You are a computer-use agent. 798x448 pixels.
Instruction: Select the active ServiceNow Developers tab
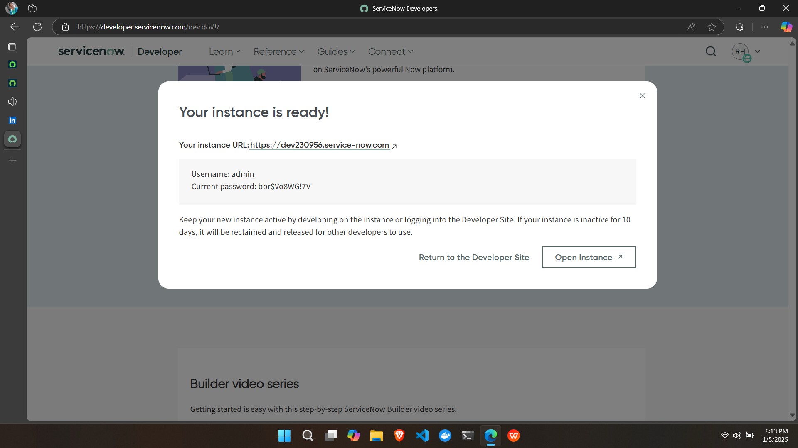12,139
